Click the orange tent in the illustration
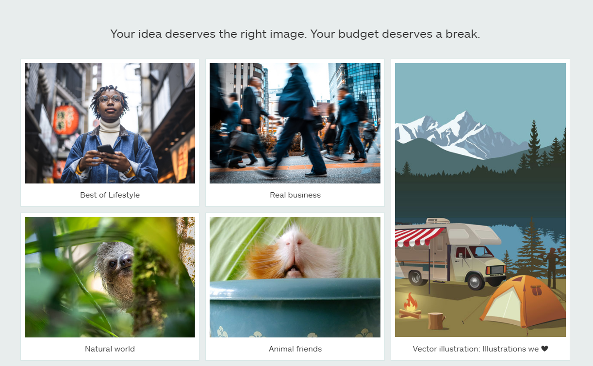This screenshot has height=366, width=593. click(x=523, y=302)
